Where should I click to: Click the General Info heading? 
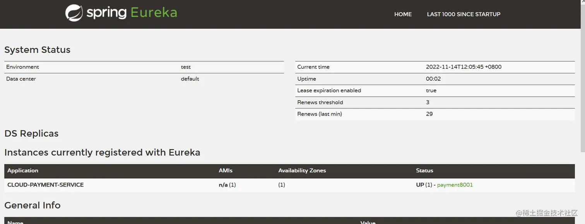click(x=32, y=205)
